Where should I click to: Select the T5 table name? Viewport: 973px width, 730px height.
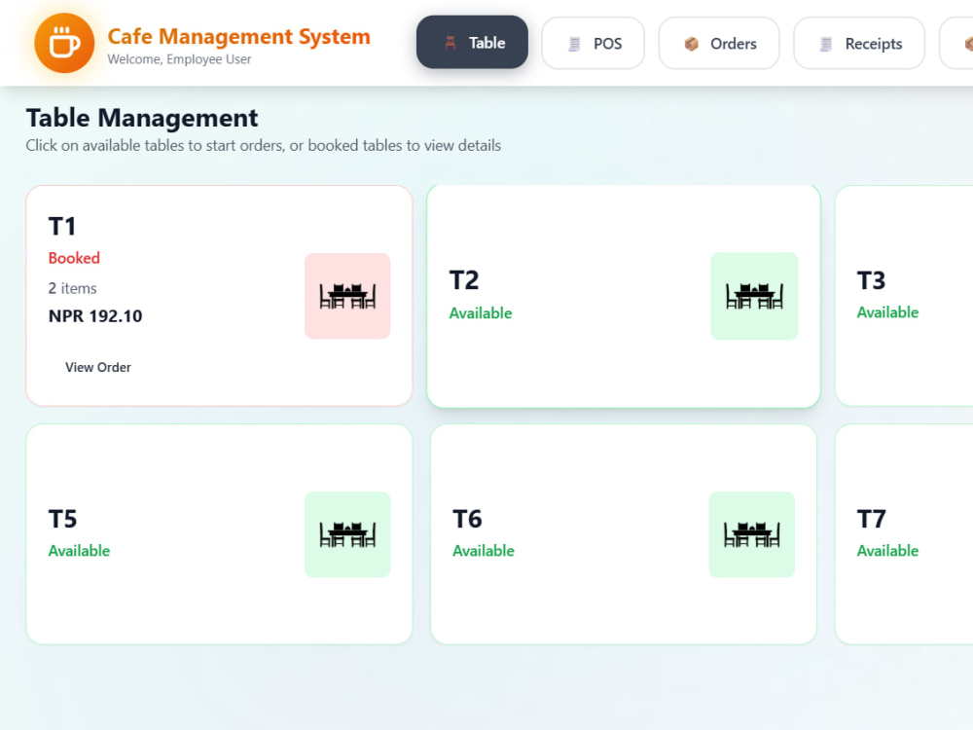click(62, 519)
